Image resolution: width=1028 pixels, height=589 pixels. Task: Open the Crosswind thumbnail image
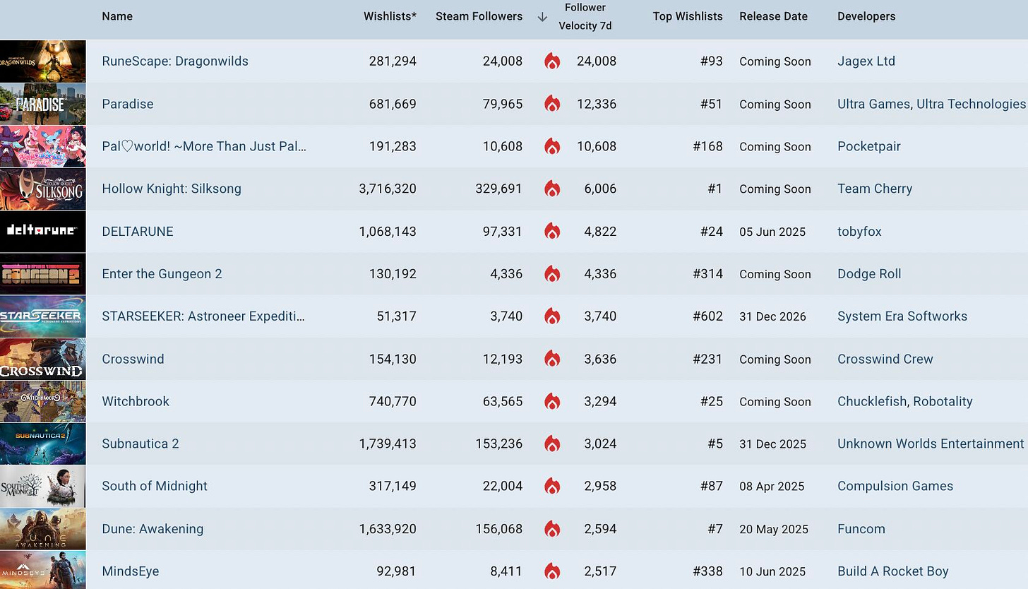click(42, 359)
